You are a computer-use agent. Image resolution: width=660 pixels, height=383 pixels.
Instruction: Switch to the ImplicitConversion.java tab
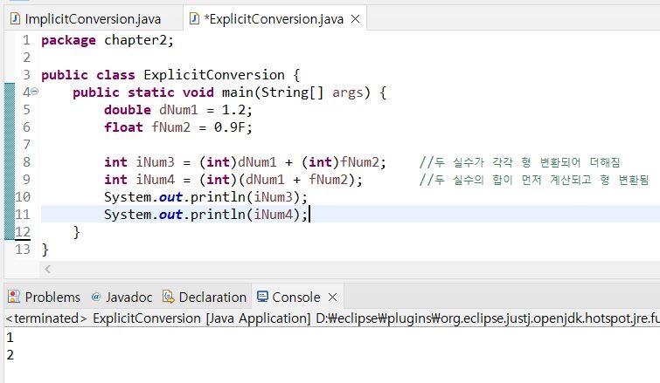click(92, 19)
